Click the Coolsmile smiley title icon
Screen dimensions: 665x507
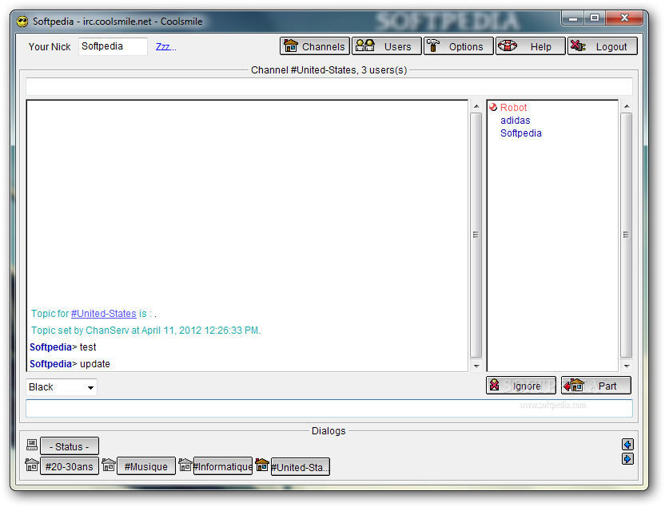pyautogui.click(x=22, y=22)
